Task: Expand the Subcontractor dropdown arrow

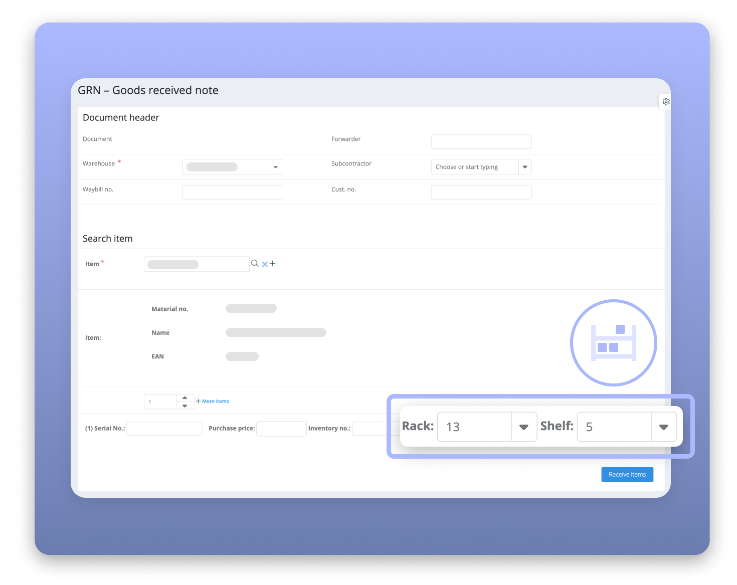Action: coord(525,167)
